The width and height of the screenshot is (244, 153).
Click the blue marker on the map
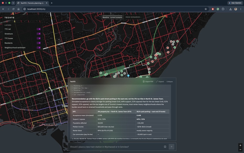pyautogui.click(x=128, y=75)
